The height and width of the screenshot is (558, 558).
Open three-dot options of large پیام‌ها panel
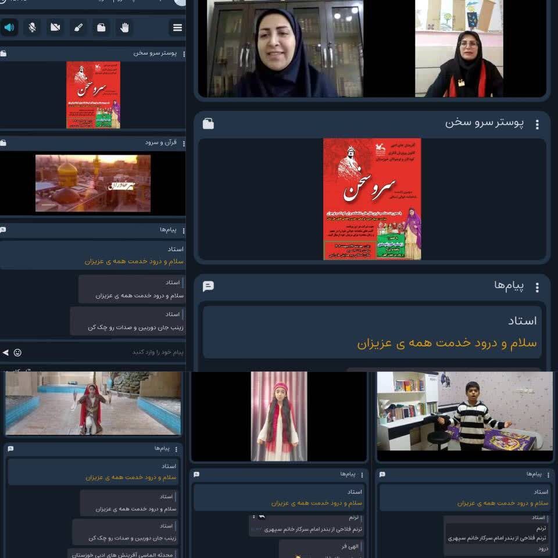pos(537,287)
